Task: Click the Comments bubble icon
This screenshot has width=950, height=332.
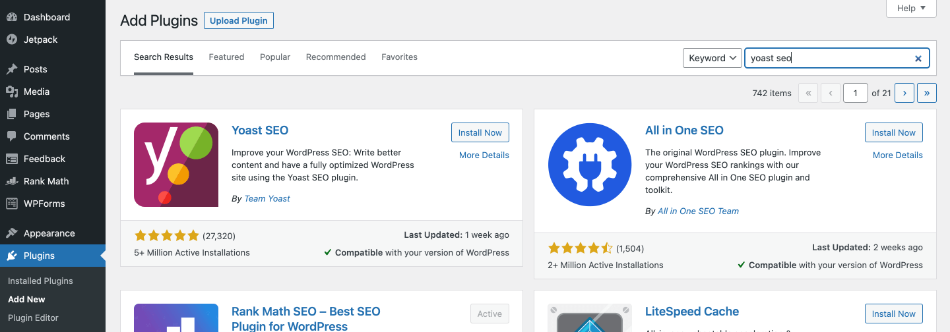Action: (x=12, y=136)
